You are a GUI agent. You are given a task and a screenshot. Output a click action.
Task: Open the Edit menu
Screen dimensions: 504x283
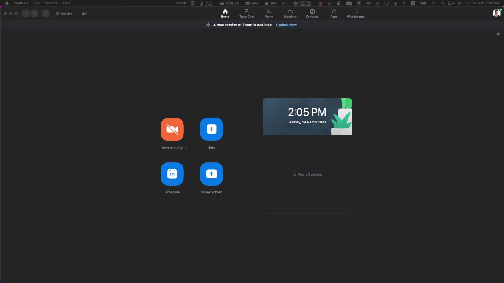pos(37,3)
